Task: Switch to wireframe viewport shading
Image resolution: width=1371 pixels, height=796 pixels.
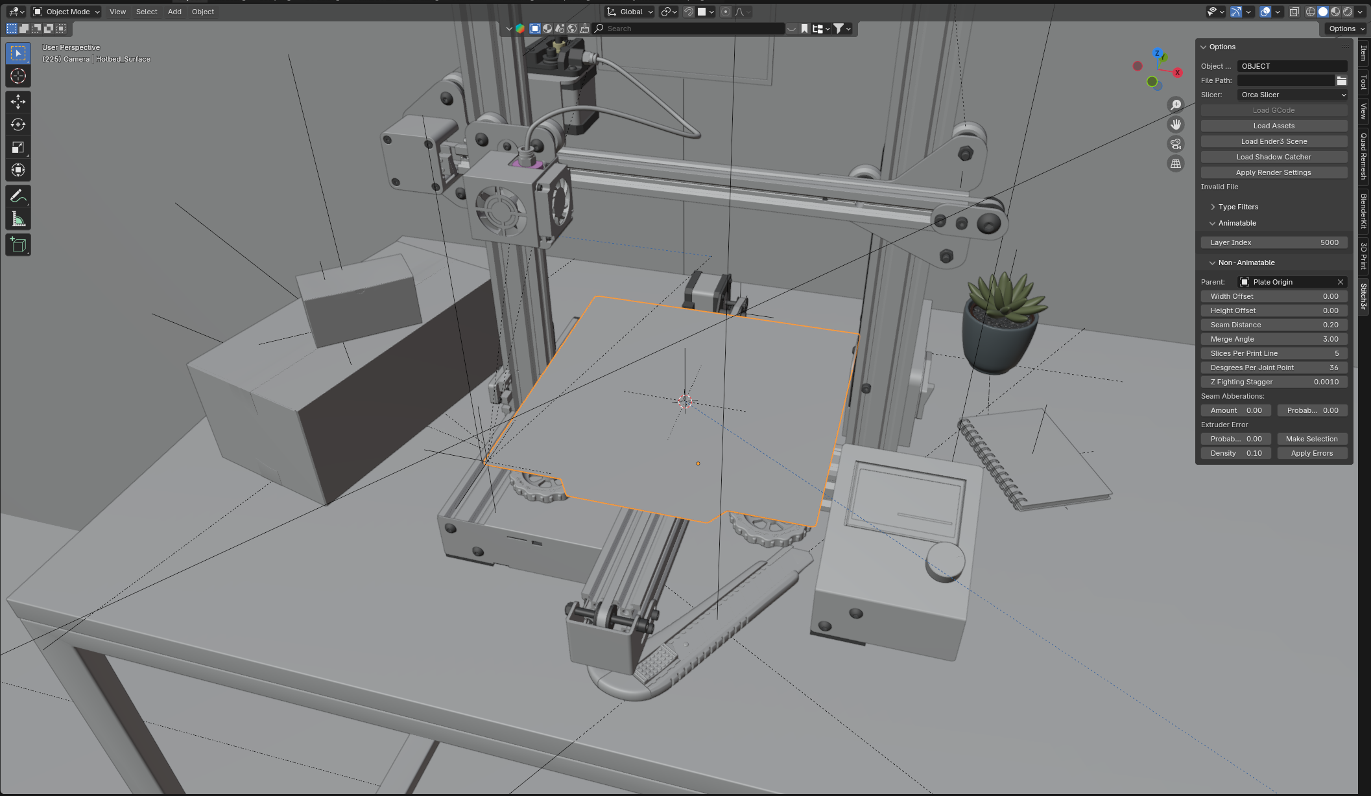Action: click(x=1311, y=12)
